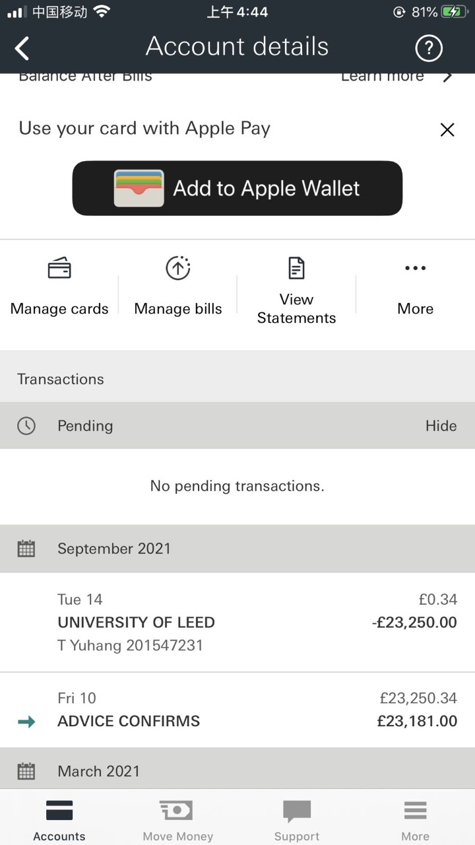Open the Support tab
Viewport: 475px width, 845px height.
[x=296, y=819]
